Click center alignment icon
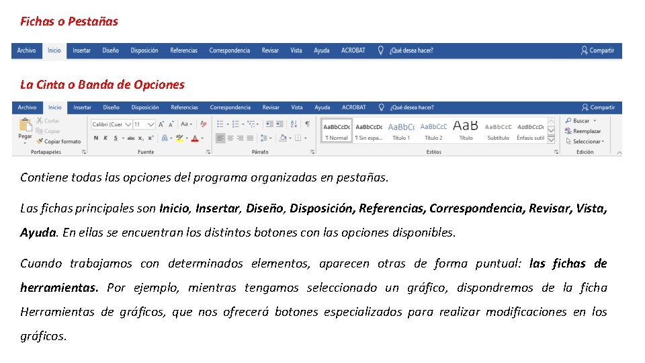The width and height of the screenshot is (645, 363). pyautogui.click(x=230, y=138)
